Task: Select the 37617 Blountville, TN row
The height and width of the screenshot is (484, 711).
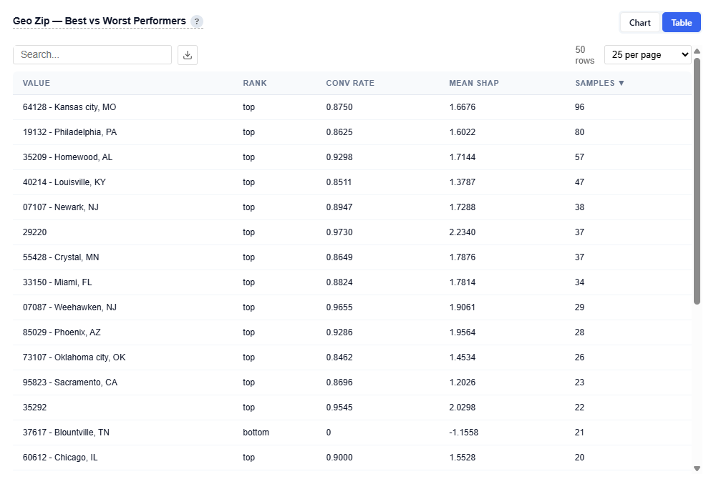Action: 66,433
